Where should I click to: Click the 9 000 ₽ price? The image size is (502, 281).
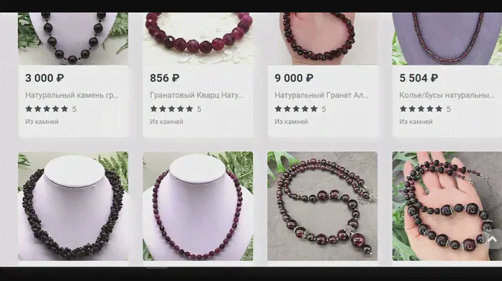coord(294,78)
